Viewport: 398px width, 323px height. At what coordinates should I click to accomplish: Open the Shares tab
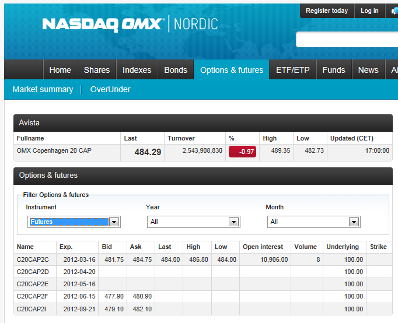[97, 70]
